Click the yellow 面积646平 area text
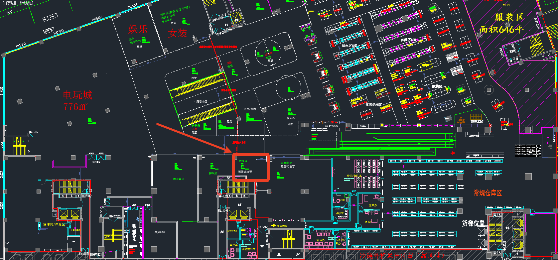The width and height of the screenshot is (558, 260). point(501,30)
